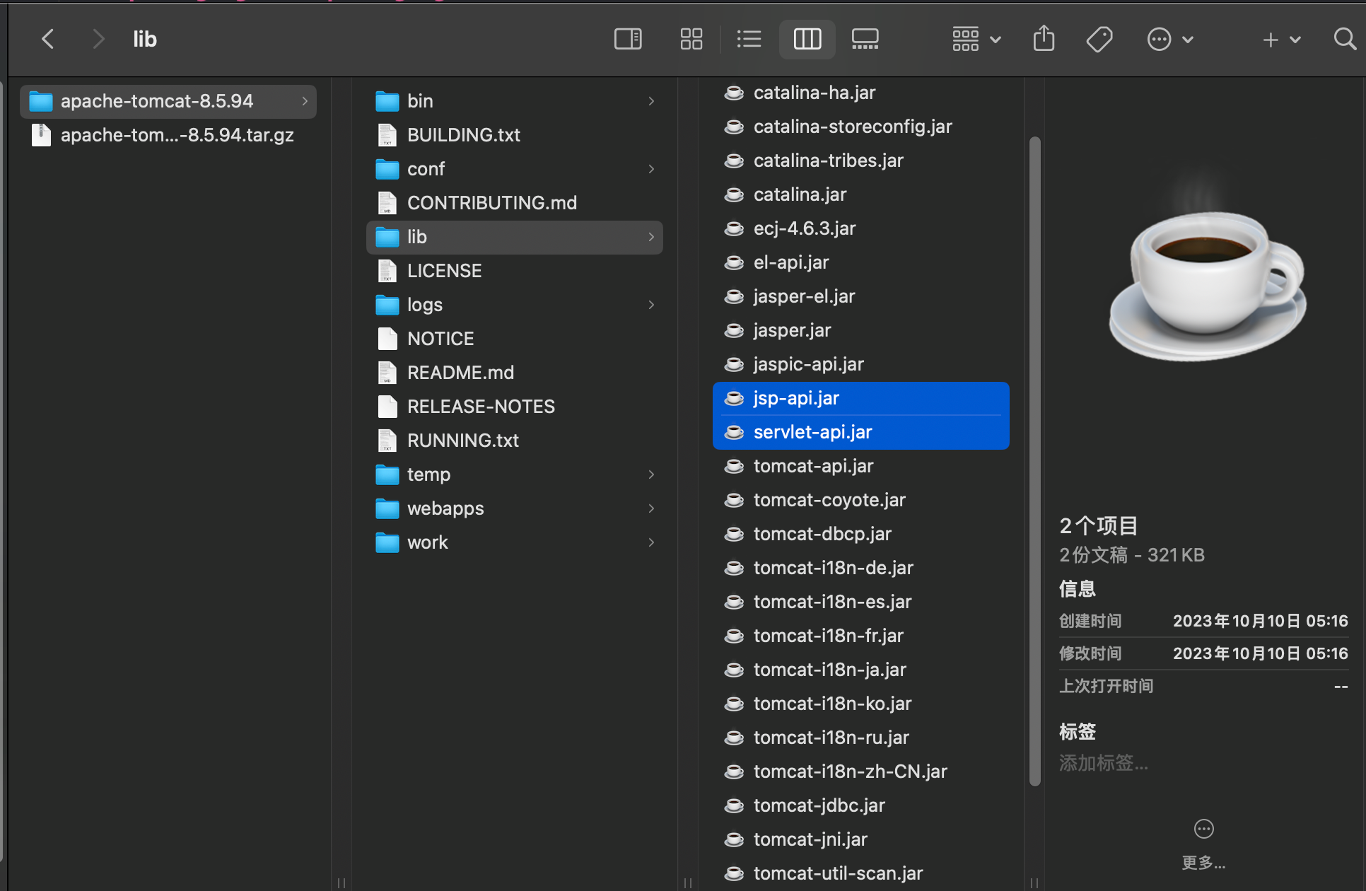Open the plus add dropdown
The image size is (1366, 891).
[1282, 39]
